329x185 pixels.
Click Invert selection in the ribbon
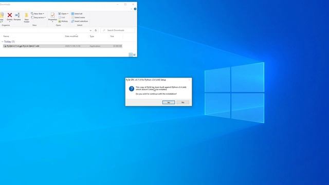pyautogui.click(x=80, y=21)
